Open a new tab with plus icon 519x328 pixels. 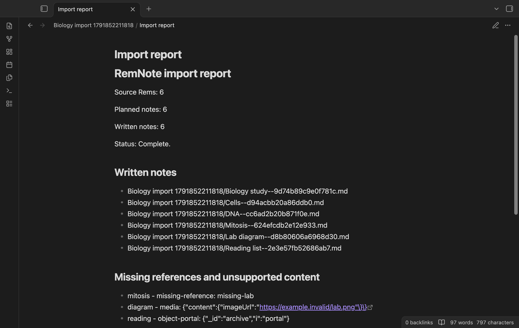point(149,9)
